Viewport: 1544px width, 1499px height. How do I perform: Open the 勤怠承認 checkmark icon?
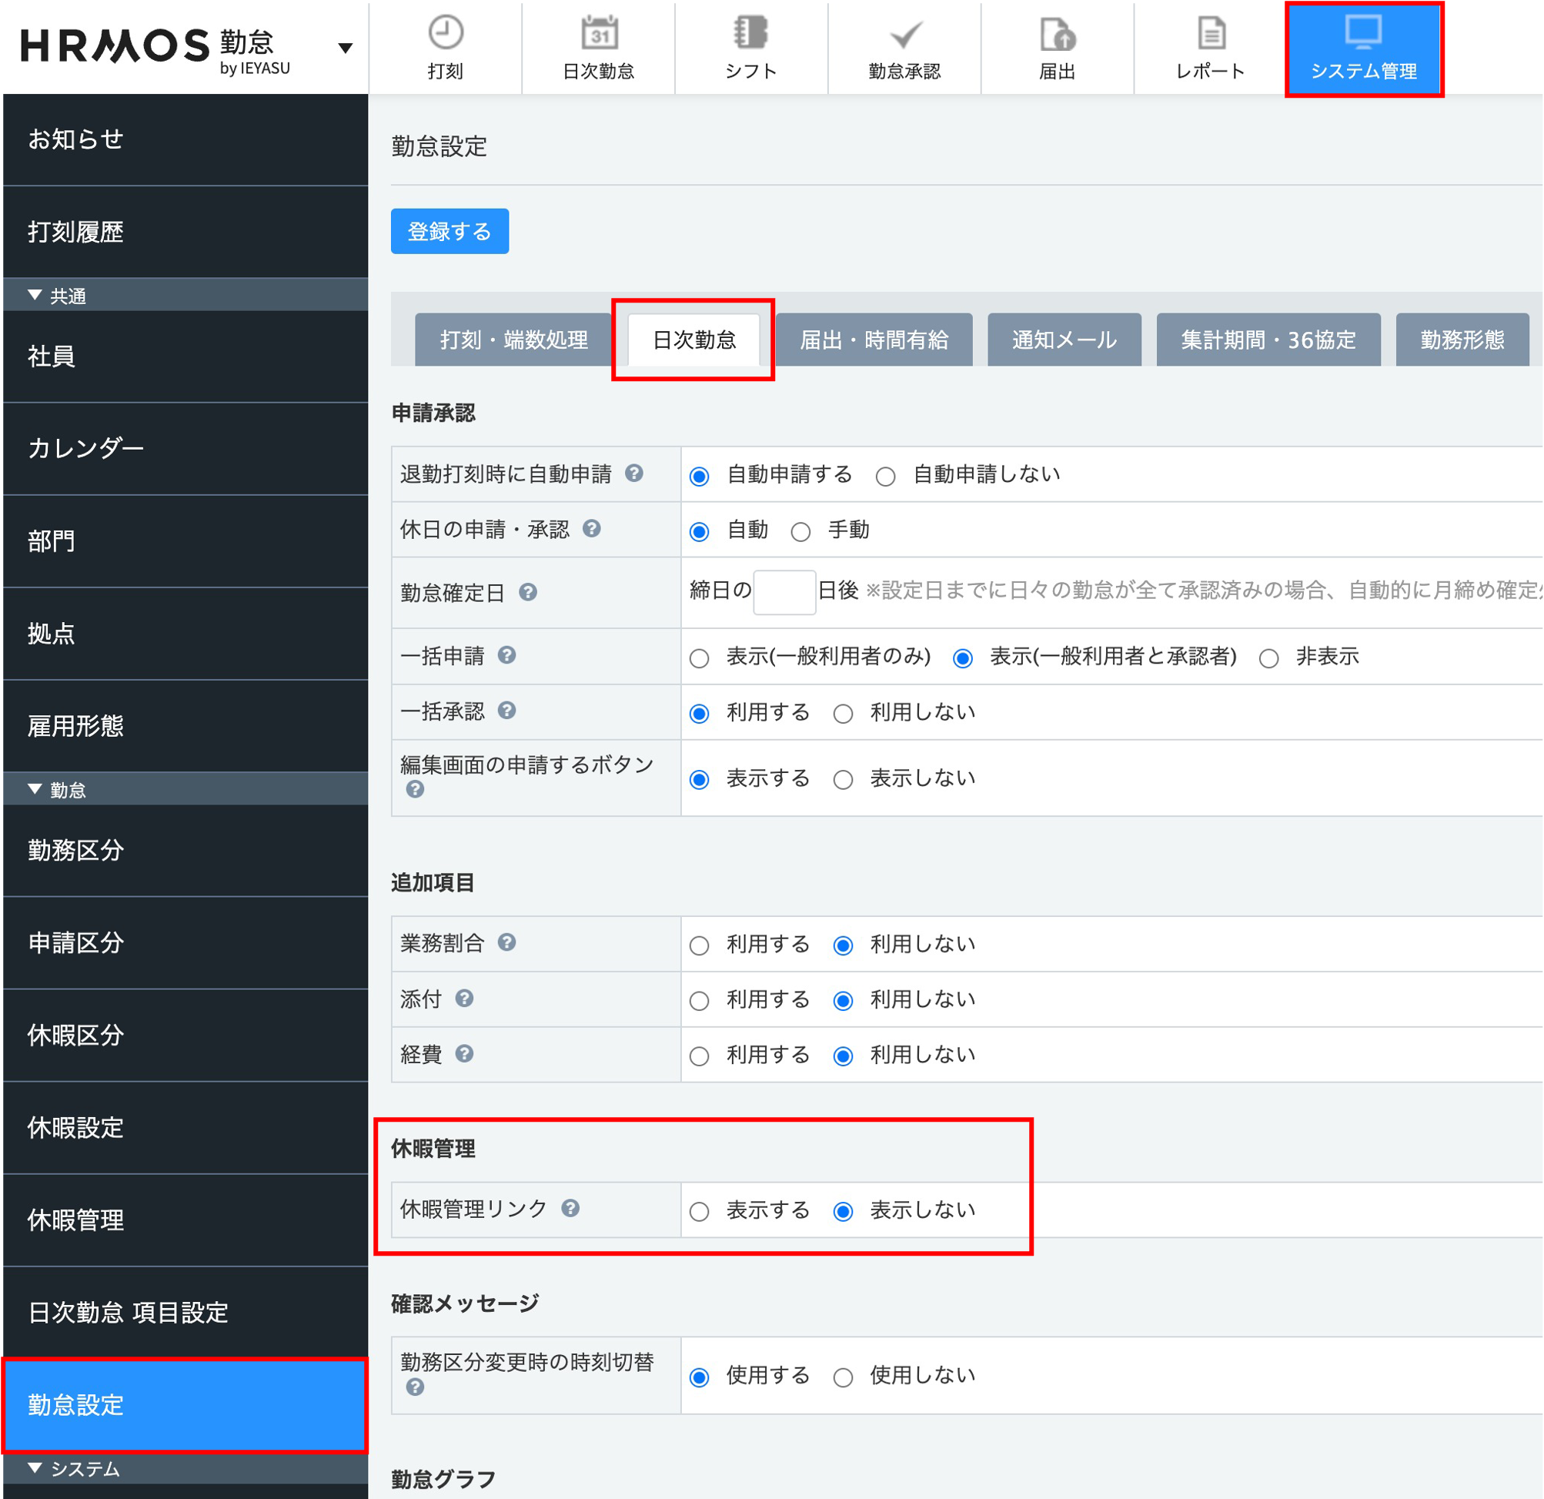point(904,36)
